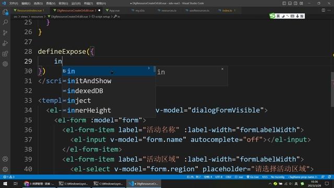The width and height of the screenshot is (334, 188).
Task: Select the 'indexedDB' suggestion
Action: click(x=109, y=91)
